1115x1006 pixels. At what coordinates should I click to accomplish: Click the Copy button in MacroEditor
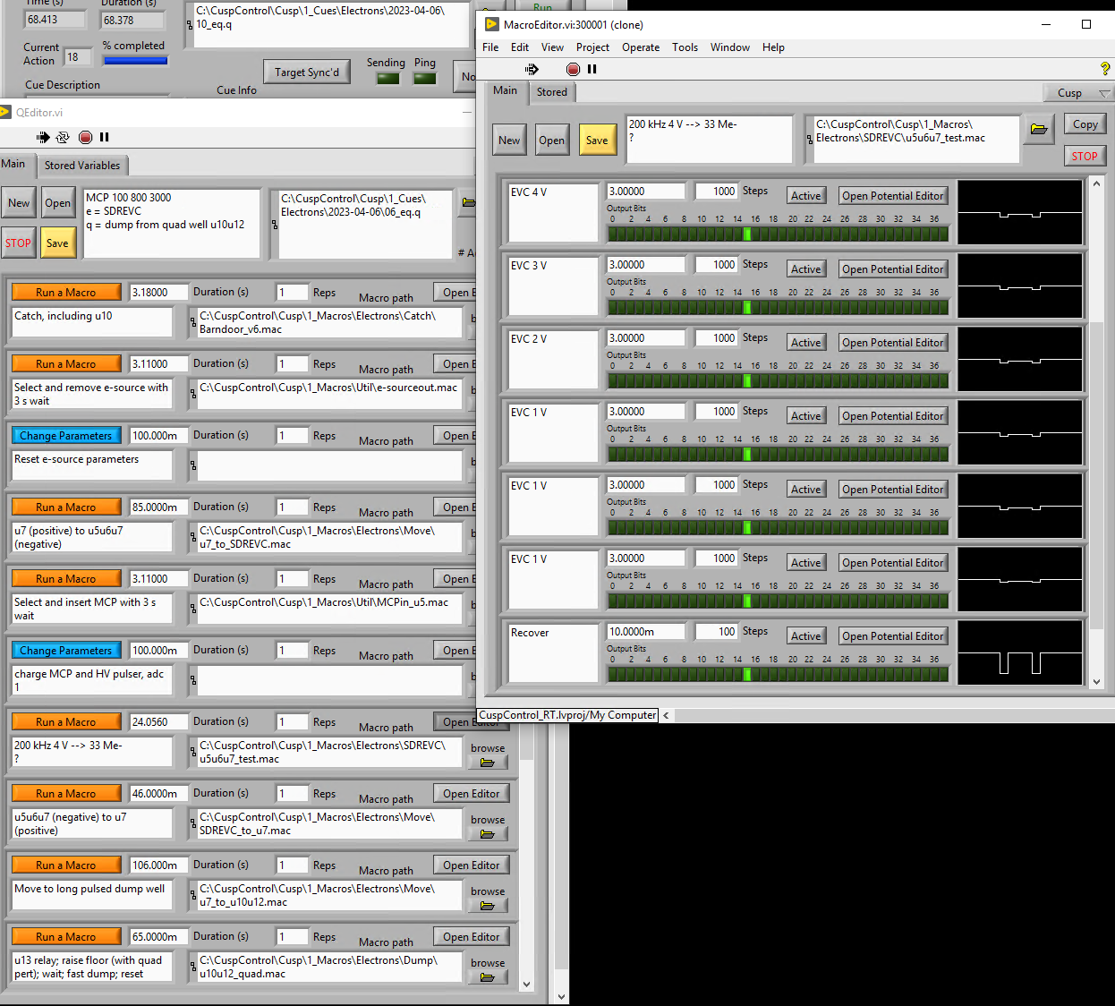tap(1085, 124)
